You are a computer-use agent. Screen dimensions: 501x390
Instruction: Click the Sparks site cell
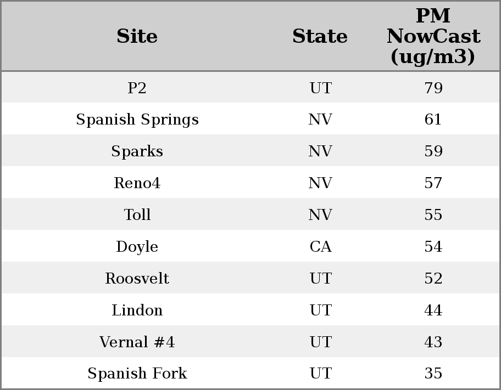click(x=137, y=151)
